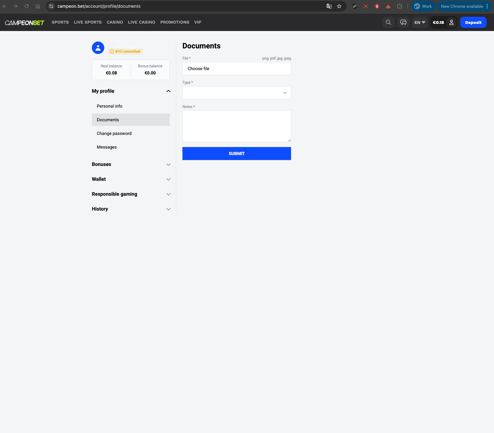Bookmark this page with star icon
The height and width of the screenshot is (433, 494).
tap(339, 6)
